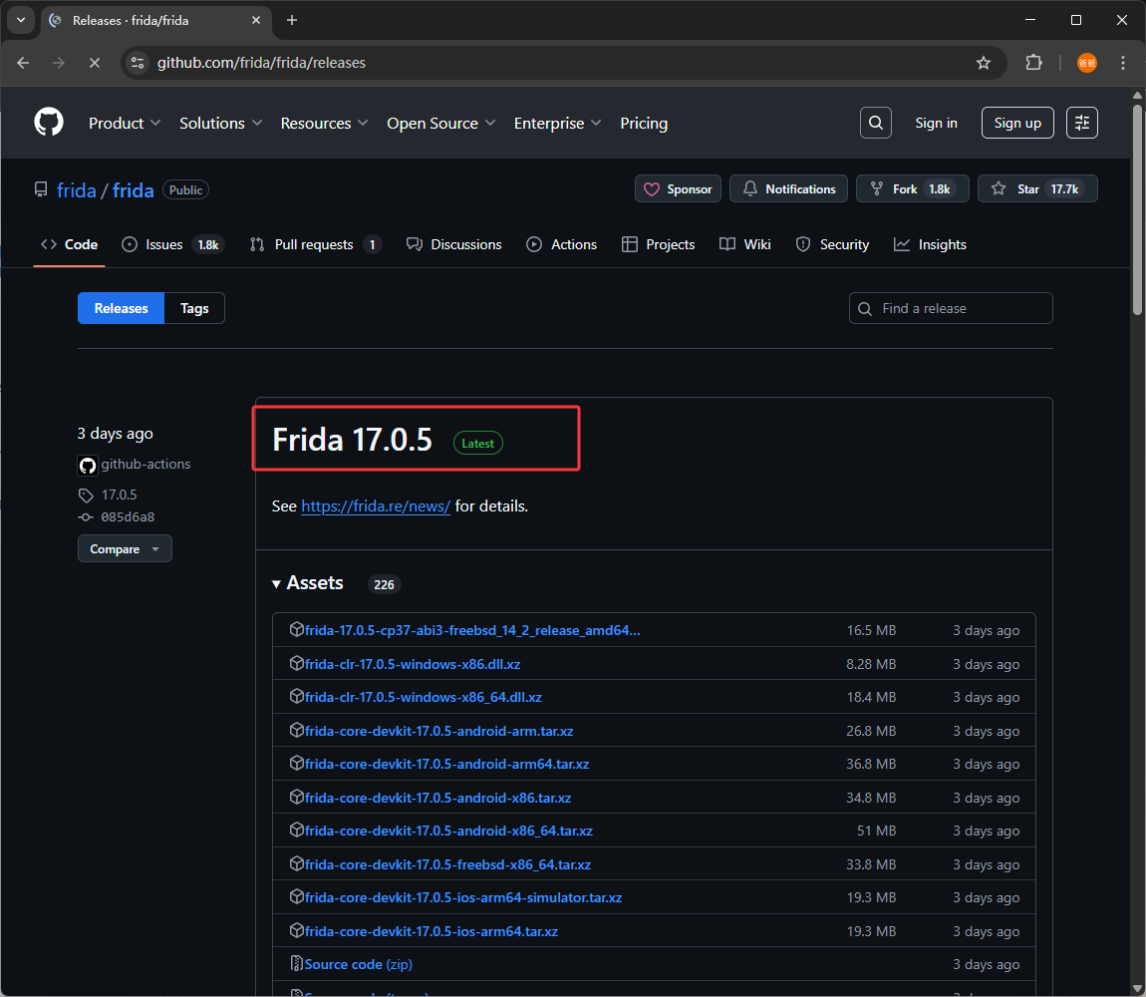Switch to the Code tab
The image size is (1146, 997).
pos(70,244)
